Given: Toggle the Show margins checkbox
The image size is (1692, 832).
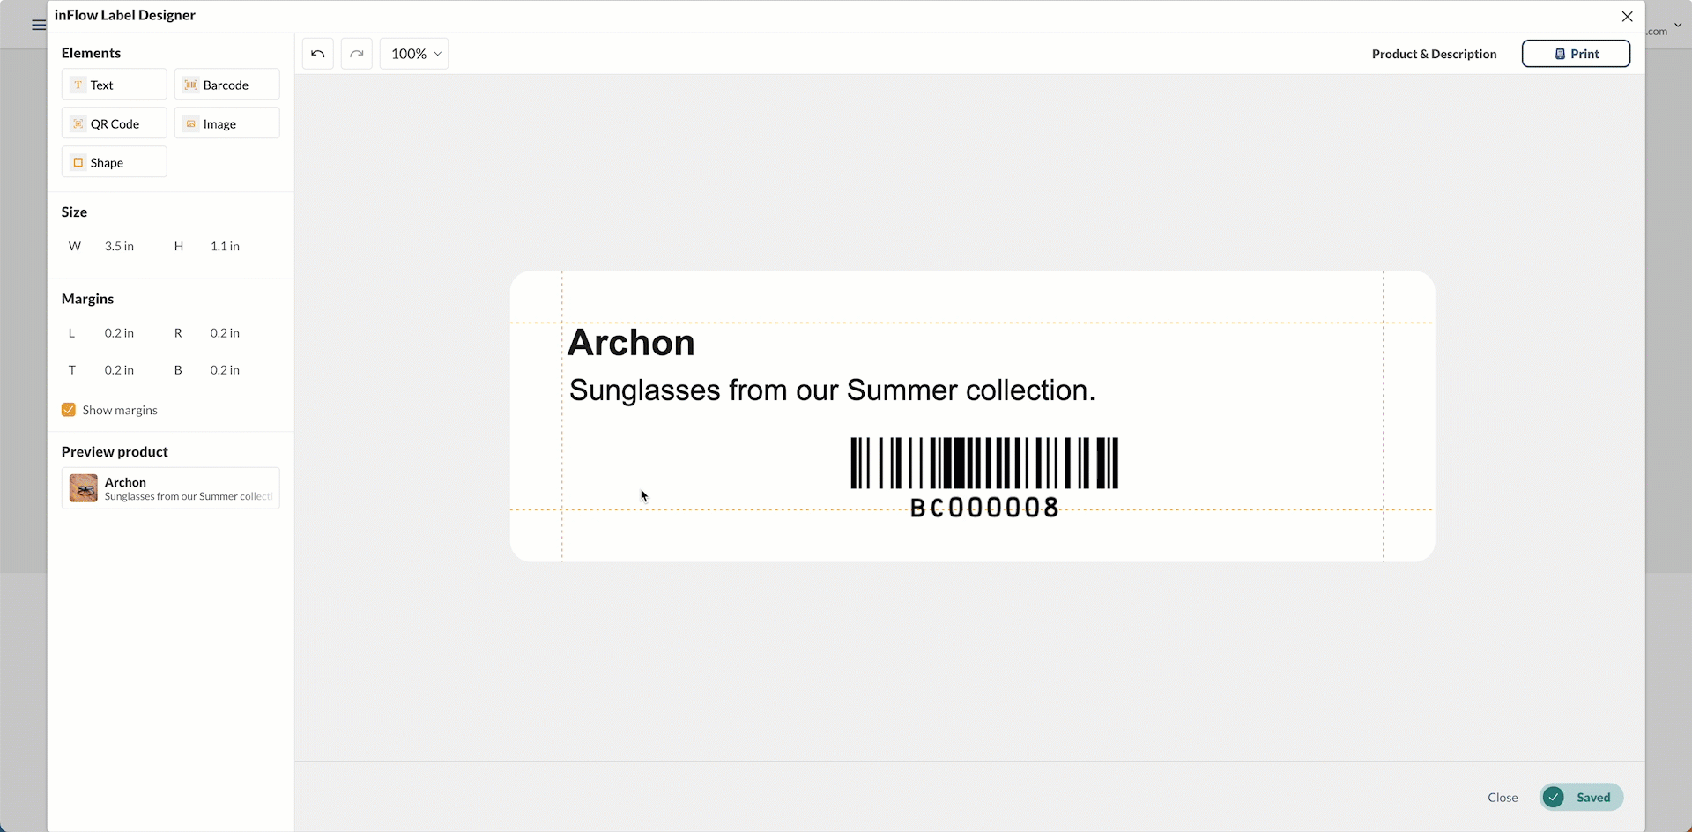Looking at the screenshot, I should (68, 409).
